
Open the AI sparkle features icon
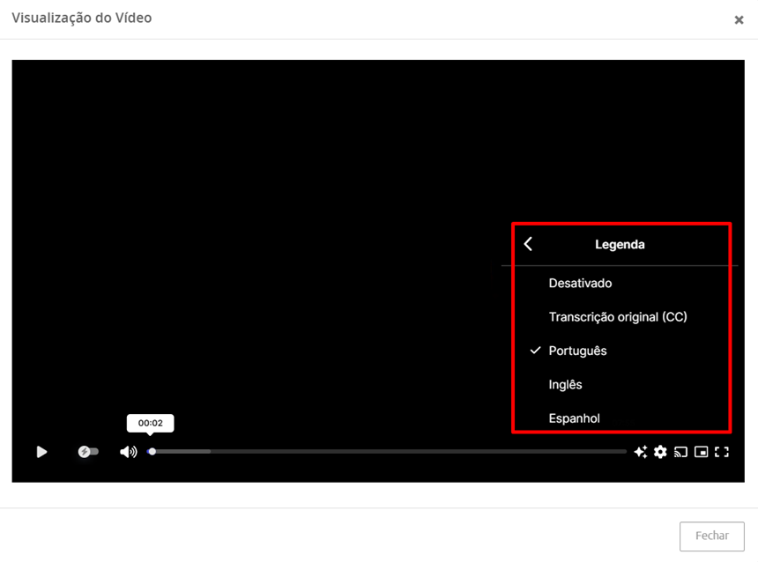tap(641, 452)
